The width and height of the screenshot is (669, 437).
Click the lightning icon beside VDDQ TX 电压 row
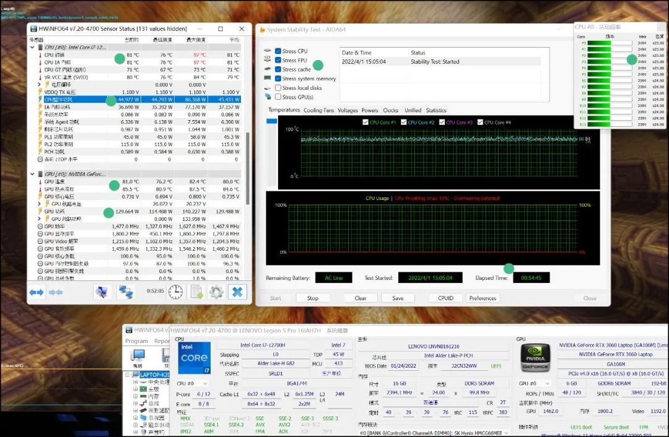40,92
